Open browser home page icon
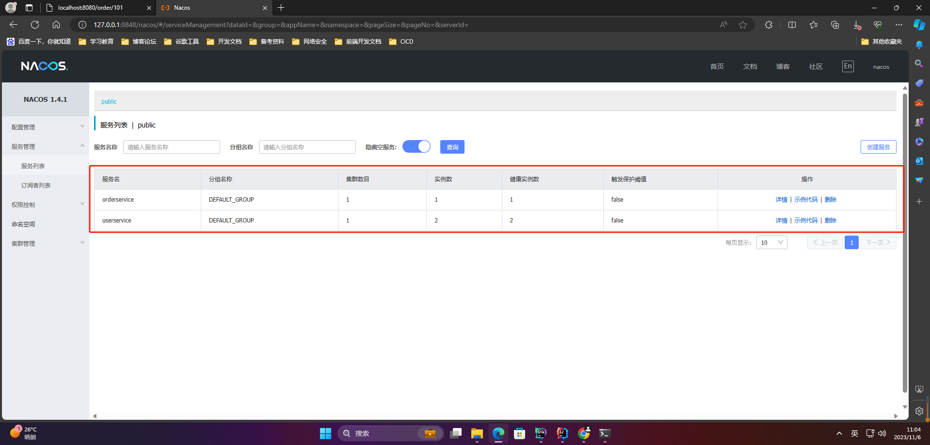930x445 pixels. [x=56, y=25]
